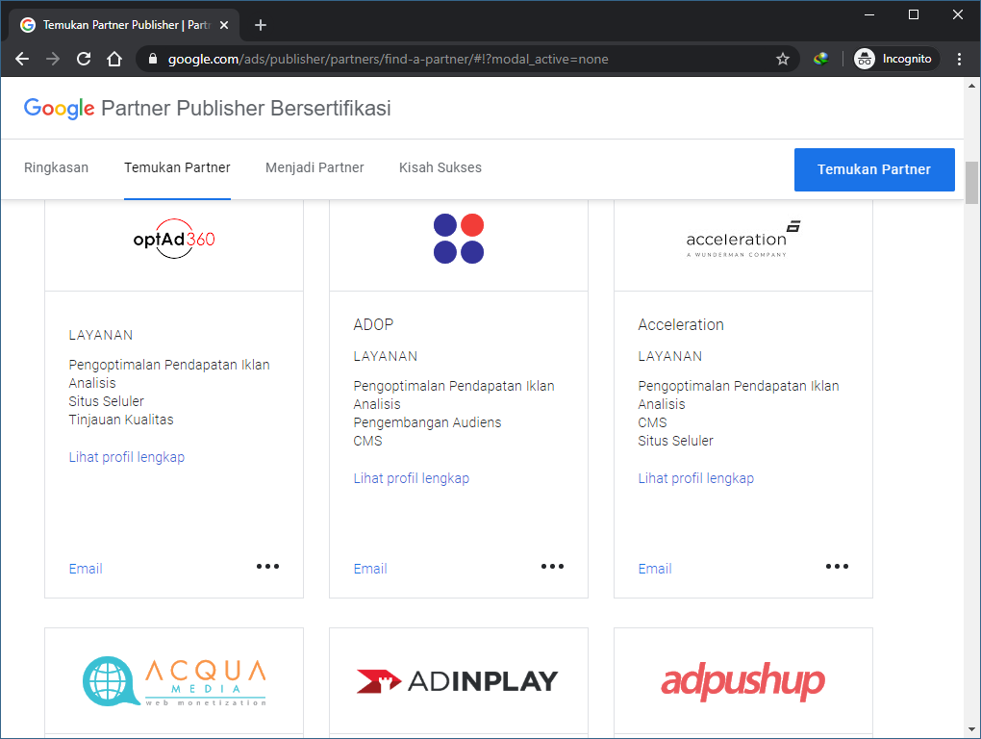Click Situs Seluler in the Acceleration services
The image size is (981, 739).
[x=676, y=441]
